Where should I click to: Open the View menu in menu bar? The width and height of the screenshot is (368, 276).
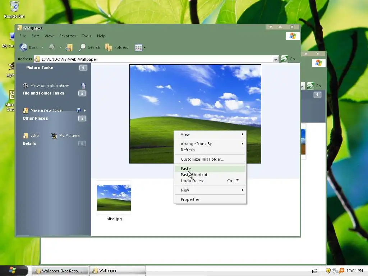tap(49, 36)
